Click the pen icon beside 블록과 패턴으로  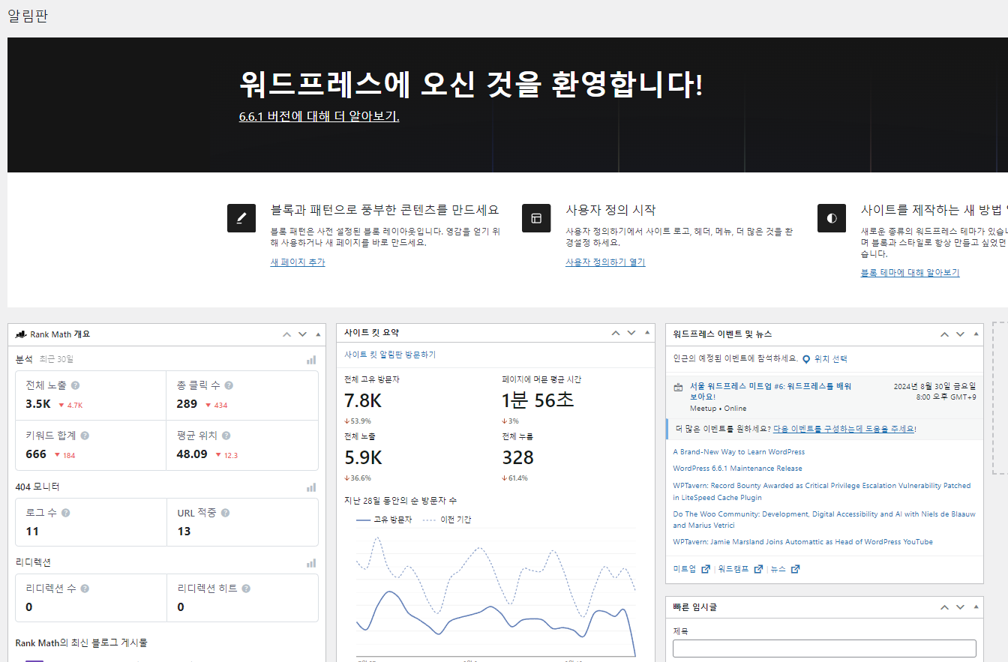pyautogui.click(x=241, y=218)
